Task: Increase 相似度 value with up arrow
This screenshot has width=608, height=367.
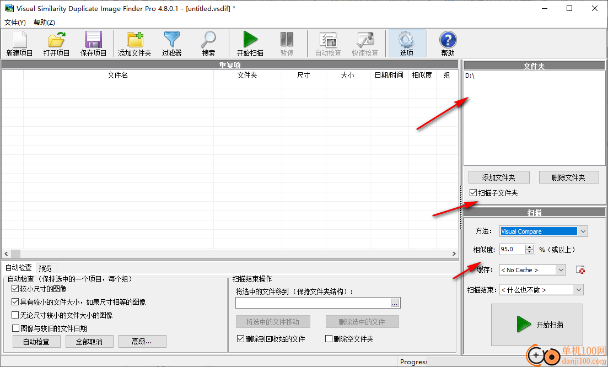Action: click(530, 247)
